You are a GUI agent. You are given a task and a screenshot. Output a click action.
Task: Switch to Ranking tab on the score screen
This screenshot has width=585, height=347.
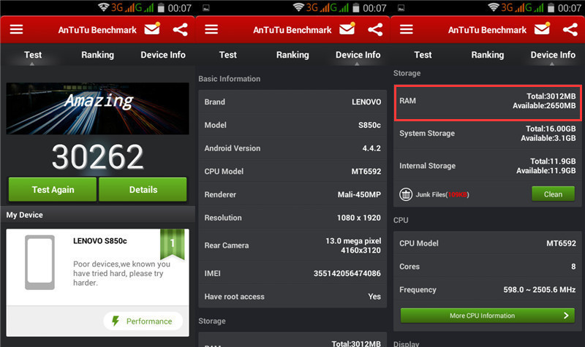(97, 55)
